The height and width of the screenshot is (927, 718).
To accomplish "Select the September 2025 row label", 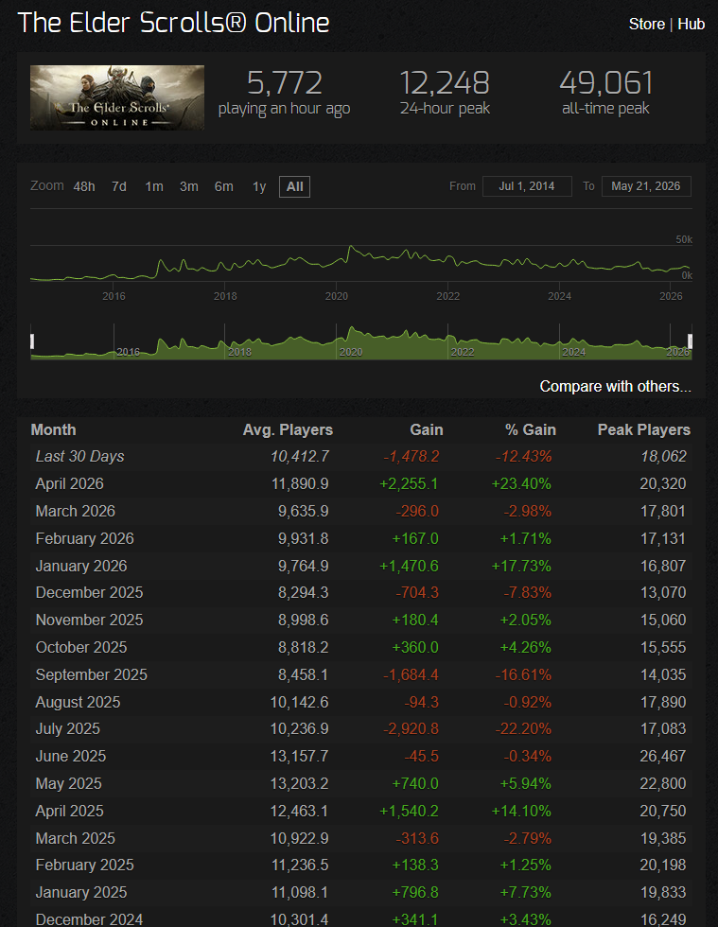I will coord(91,674).
